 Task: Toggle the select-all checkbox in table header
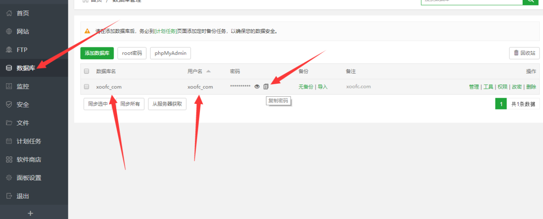click(87, 71)
